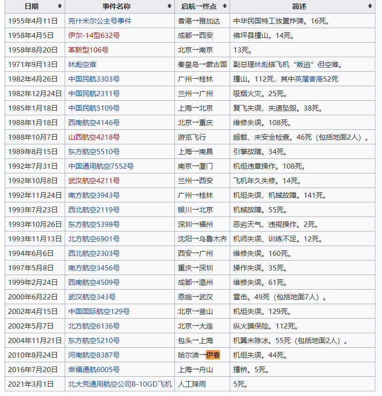This screenshot has height=396, width=382.
Task: Sort table by 事件名称 column arrows
Action: (169, 6)
